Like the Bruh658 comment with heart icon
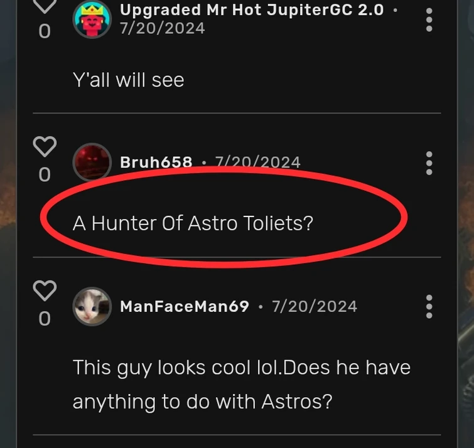474x448 pixels. [45, 147]
